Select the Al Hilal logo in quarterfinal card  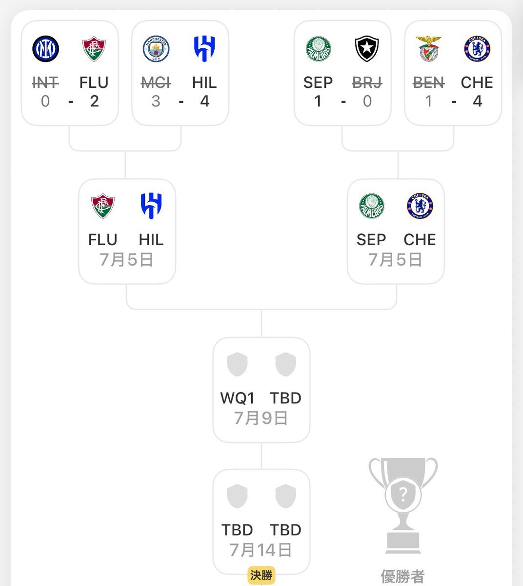click(151, 206)
